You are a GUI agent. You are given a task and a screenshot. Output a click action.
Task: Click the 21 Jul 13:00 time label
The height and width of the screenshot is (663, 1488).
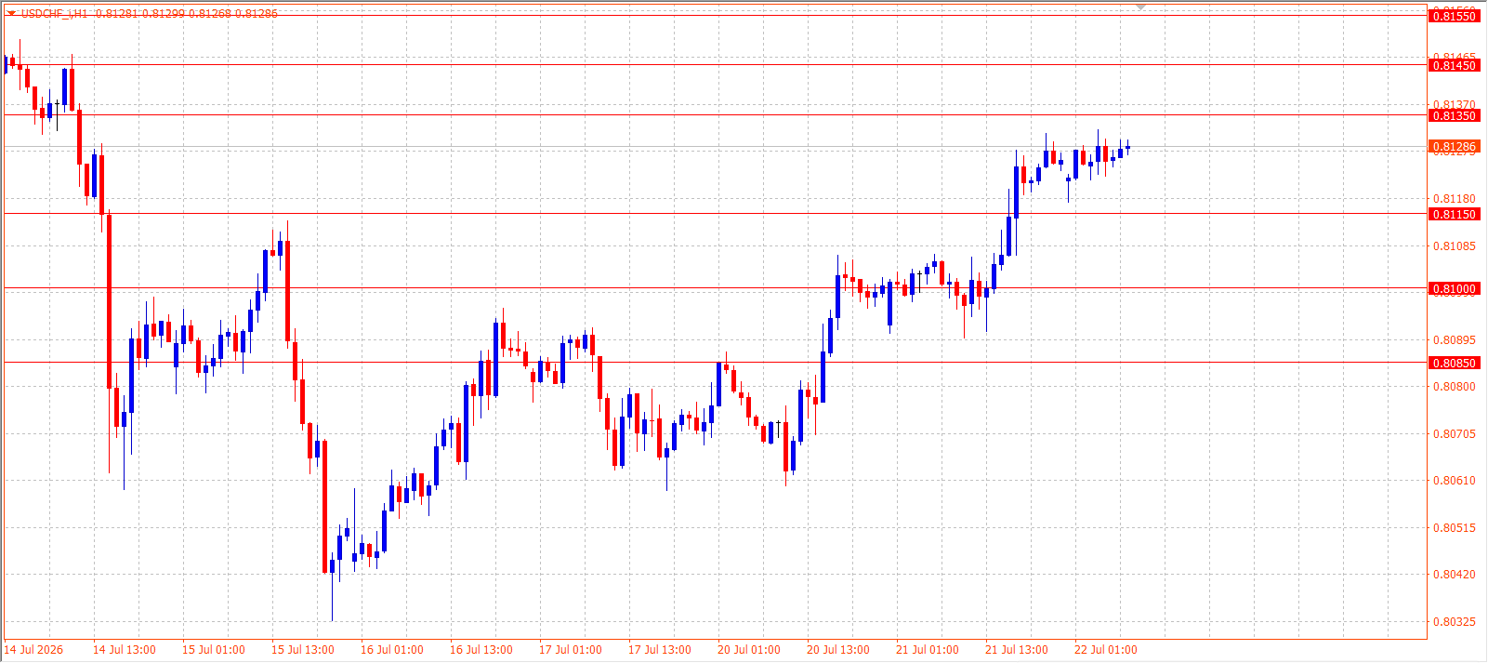coord(1017,650)
